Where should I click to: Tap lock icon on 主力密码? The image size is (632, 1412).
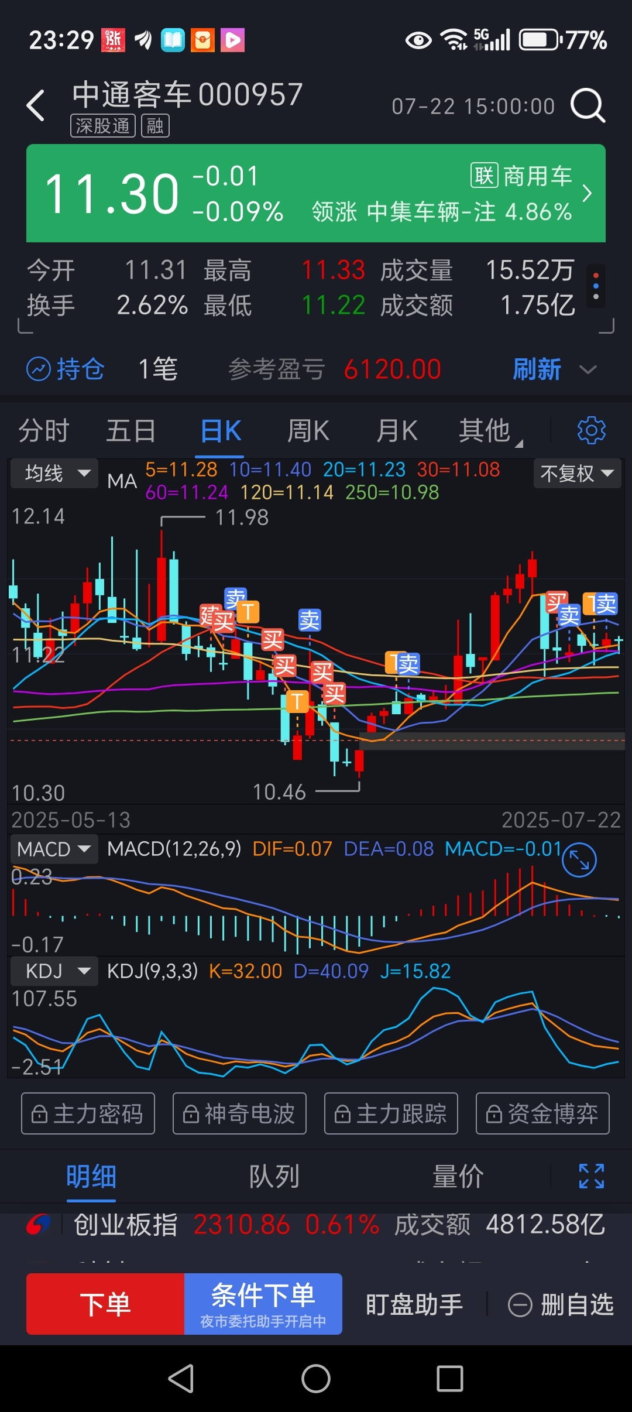39,1114
